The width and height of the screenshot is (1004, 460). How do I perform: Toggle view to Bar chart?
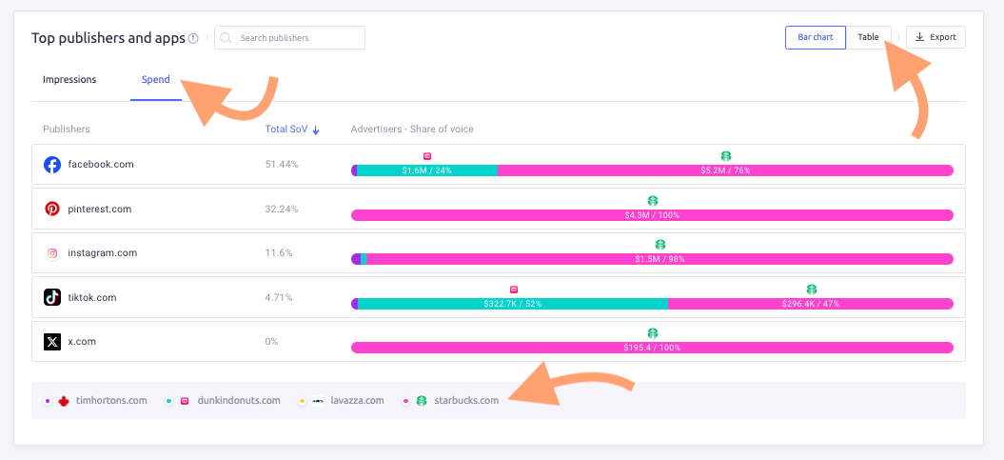tap(815, 37)
